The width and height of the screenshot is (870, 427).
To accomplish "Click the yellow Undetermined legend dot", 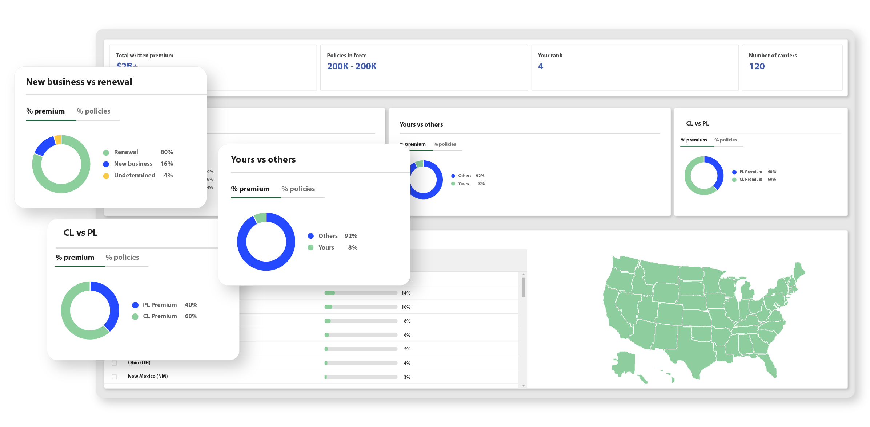I will pyautogui.click(x=106, y=176).
